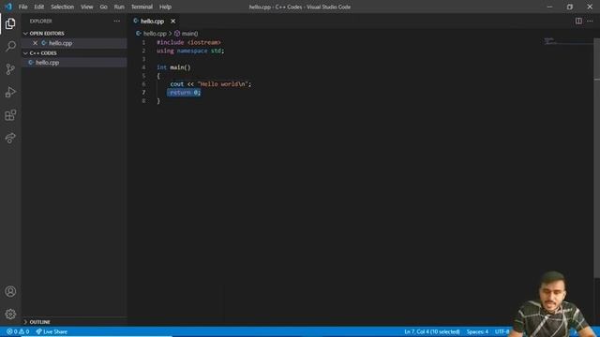The height and width of the screenshot is (337, 600).
Task: Close hello.cpp in Open Editors list
Action: pyautogui.click(x=36, y=43)
